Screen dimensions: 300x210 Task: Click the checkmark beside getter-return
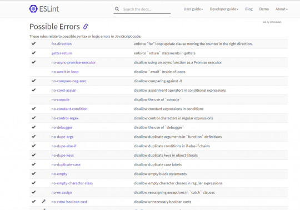[34, 53]
